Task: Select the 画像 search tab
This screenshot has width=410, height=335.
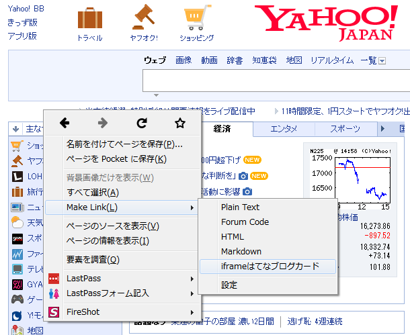Action: 183,60
